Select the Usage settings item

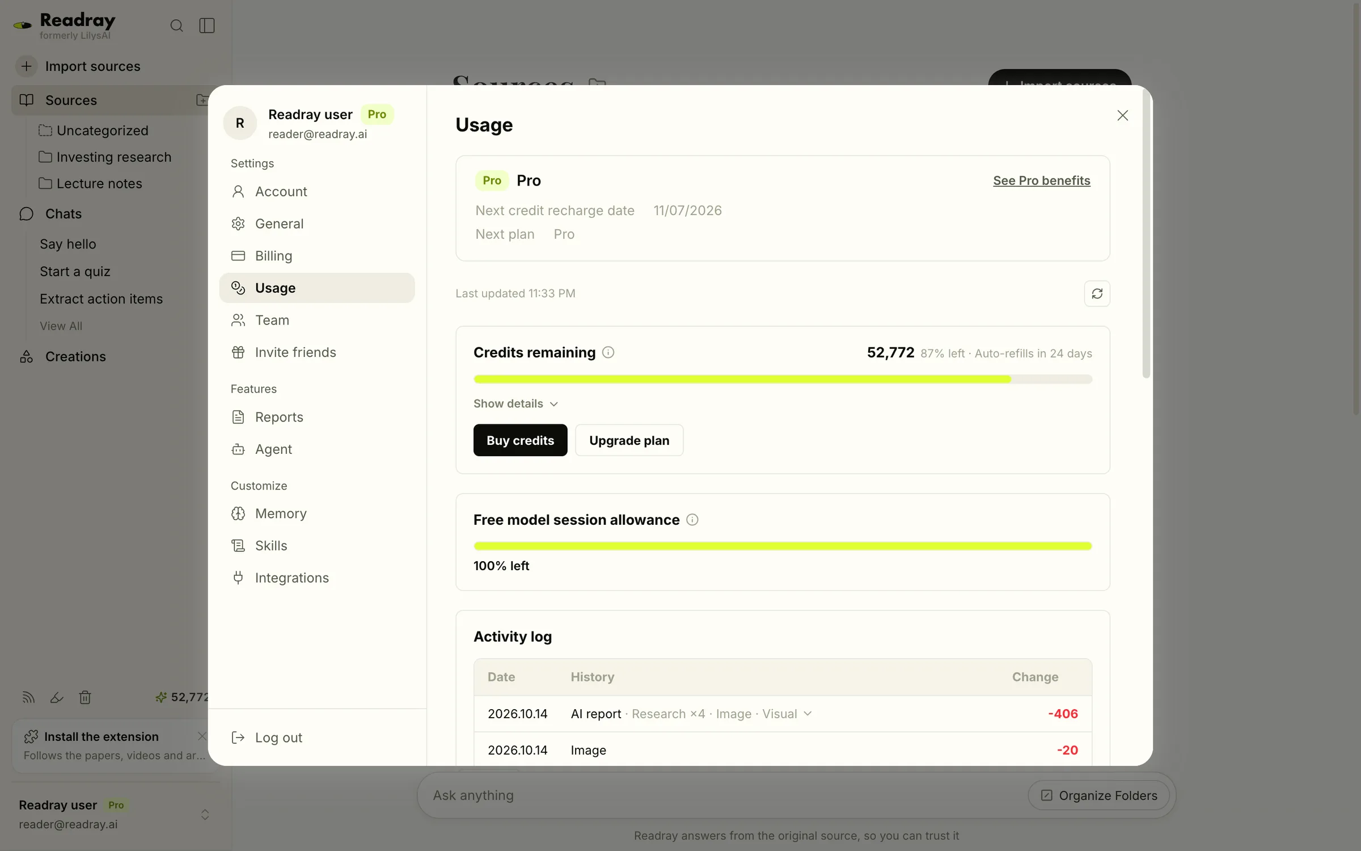click(x=317, y=288)
